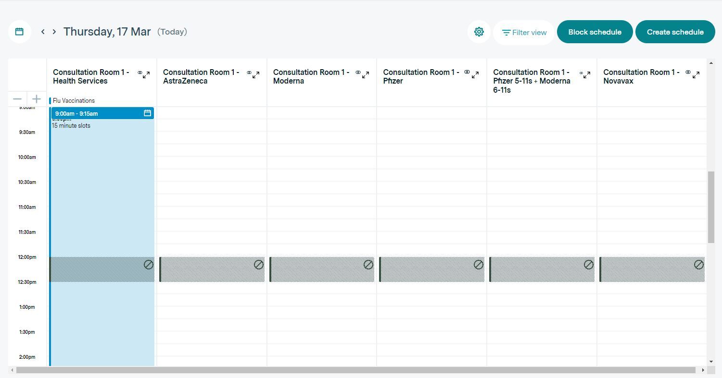The height and width of the screenshot is (378, 722).
Task: Click the horizontal scrollbar at bottom
Action: pos(356,370)
